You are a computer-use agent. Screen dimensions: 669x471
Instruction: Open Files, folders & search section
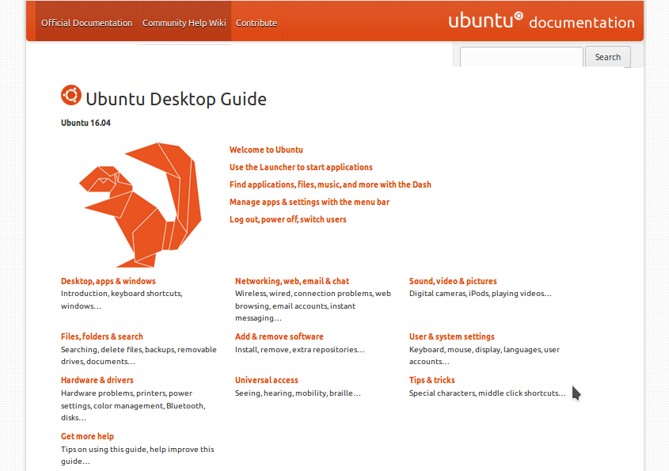[x=102, y=336]
